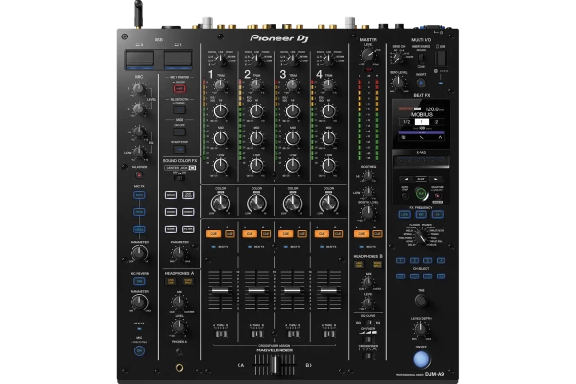Viewport: 576px width, 384px height.
Task: Select the SWEEP Sound Color FX button
Action: [188, 212]
